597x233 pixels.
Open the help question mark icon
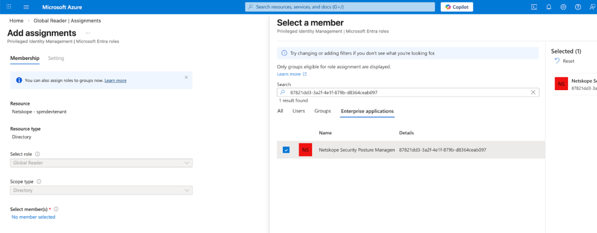(x=578, y=7)
